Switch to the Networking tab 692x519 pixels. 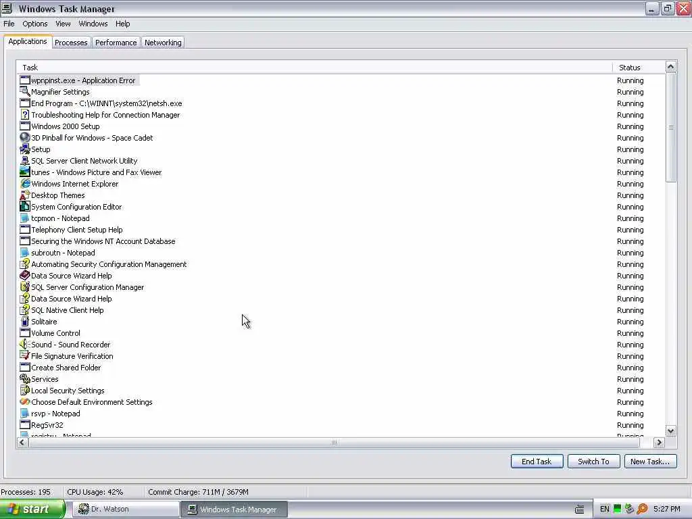tap(163, 43)
